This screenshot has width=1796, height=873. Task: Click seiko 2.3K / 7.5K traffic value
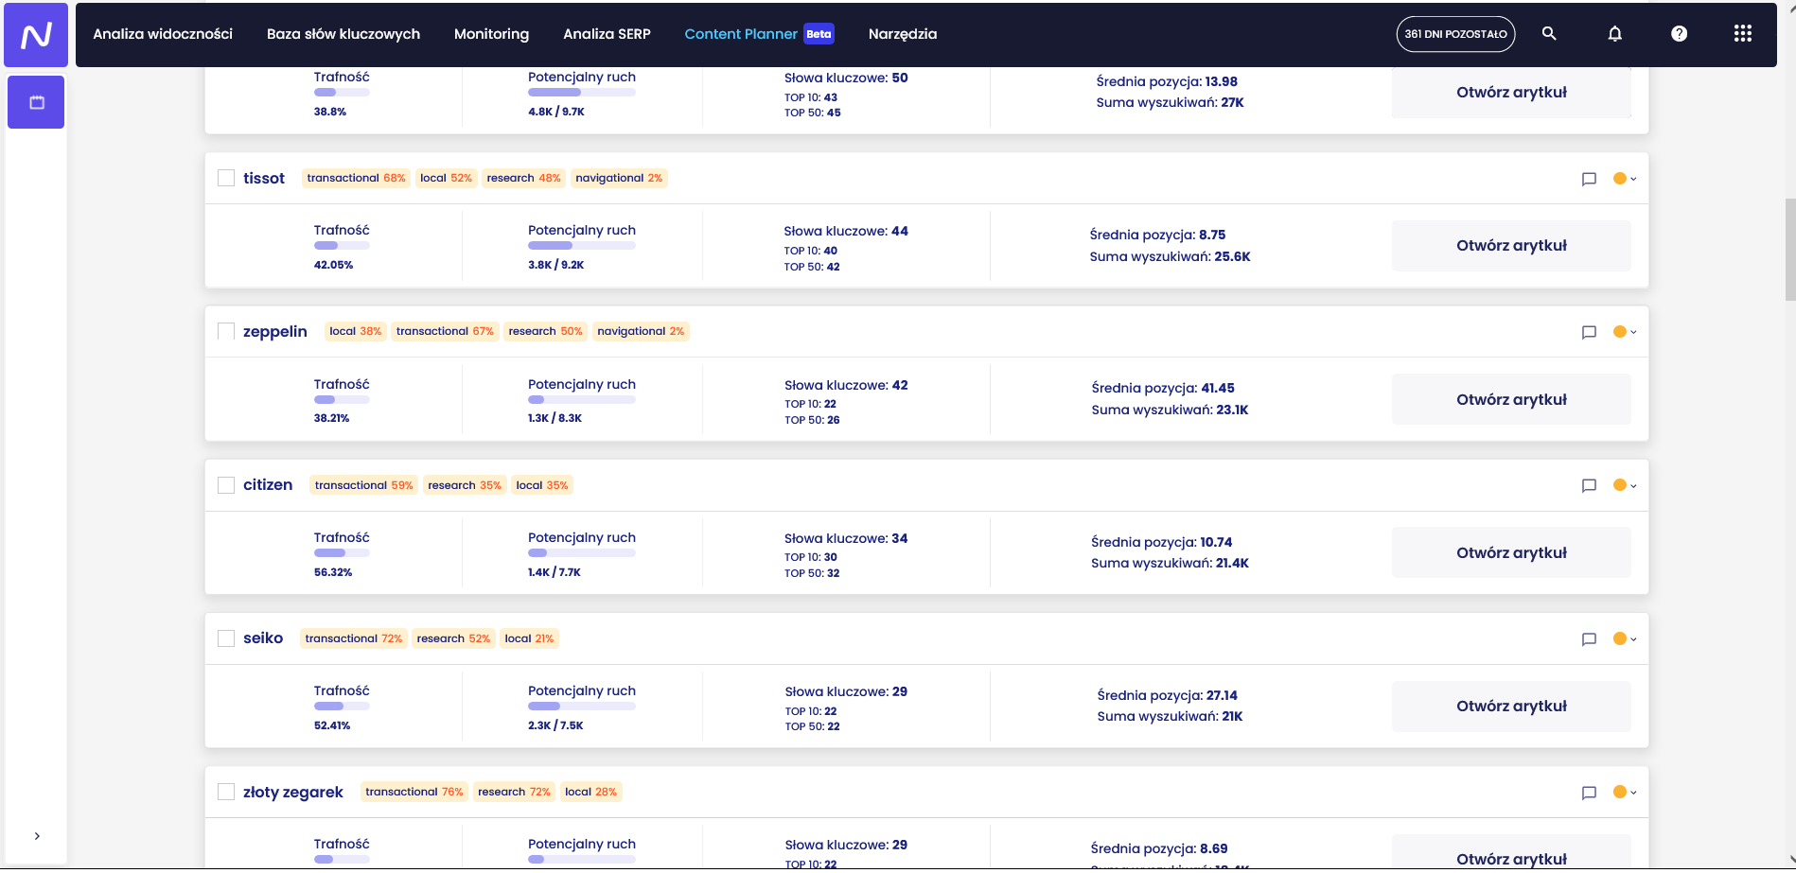pyautogui.click(x=555, y=725)
